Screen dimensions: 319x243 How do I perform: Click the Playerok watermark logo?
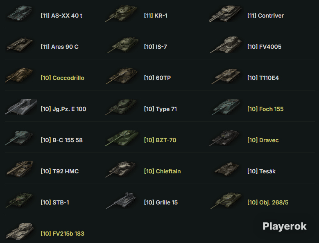click(x=285, y=226)
